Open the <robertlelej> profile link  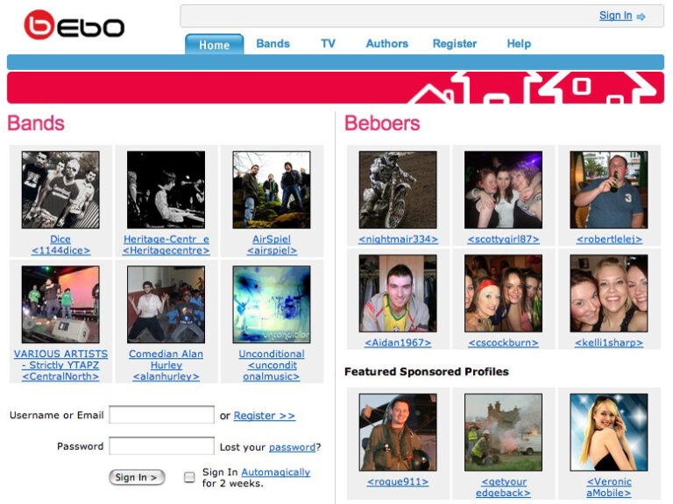609,239
